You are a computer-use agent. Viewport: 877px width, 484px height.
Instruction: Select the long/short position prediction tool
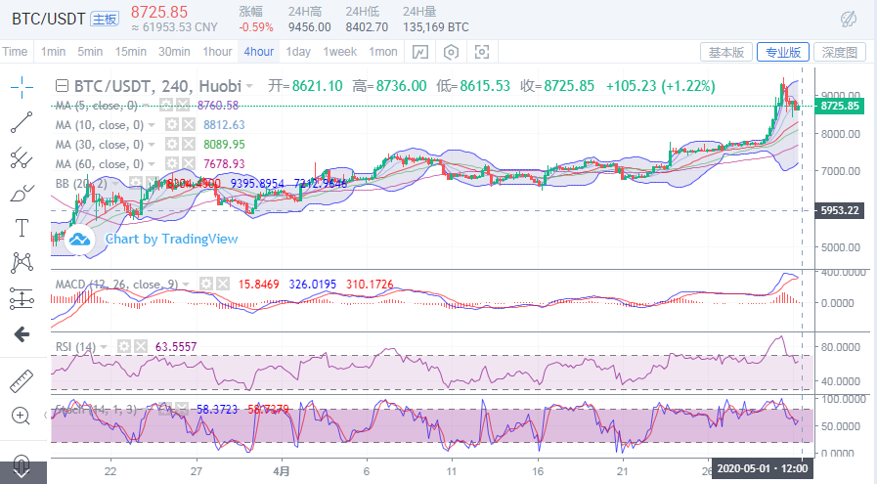pos(22,298)
